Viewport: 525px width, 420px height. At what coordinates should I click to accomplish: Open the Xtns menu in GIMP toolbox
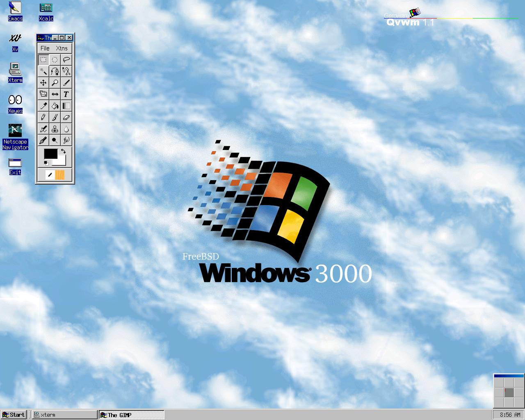[x=62, y=48]
